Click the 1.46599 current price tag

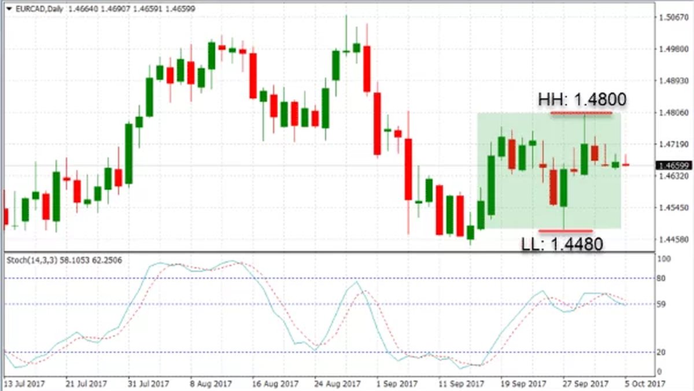(673, 165)
